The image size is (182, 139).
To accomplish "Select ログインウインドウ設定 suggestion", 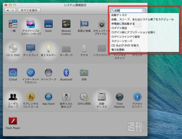I will pyautogui.click(x=144, y=37).
